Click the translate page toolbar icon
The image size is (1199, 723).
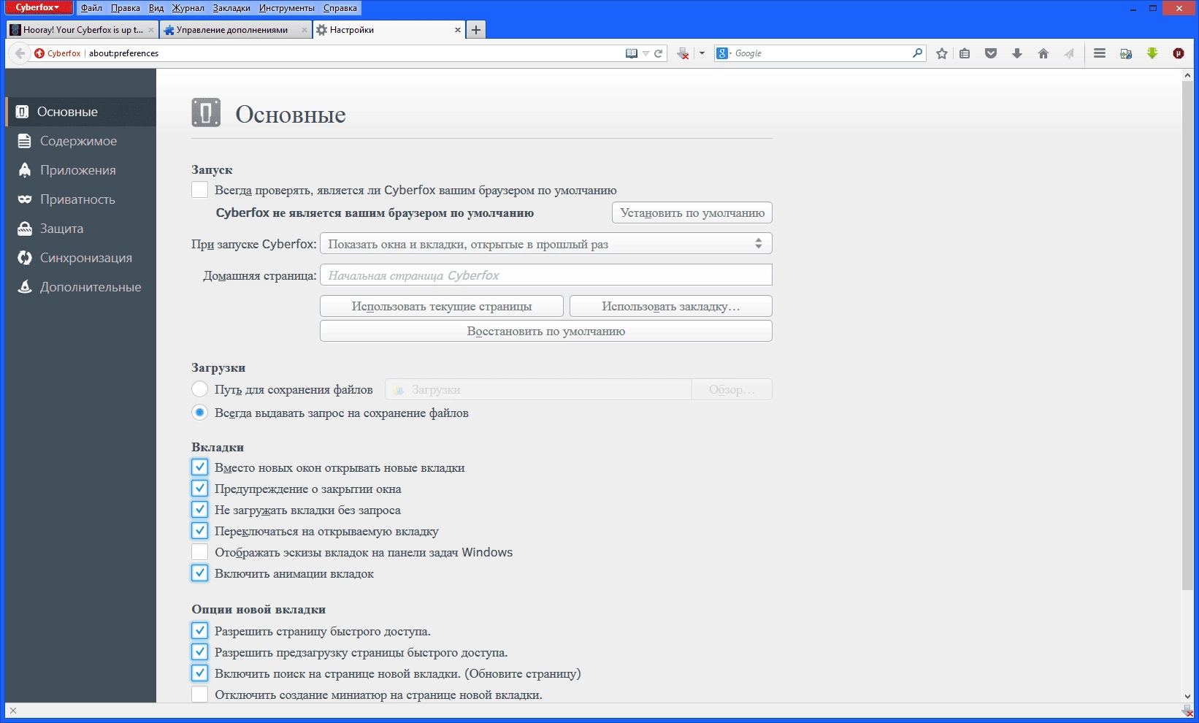point(1126,53)
